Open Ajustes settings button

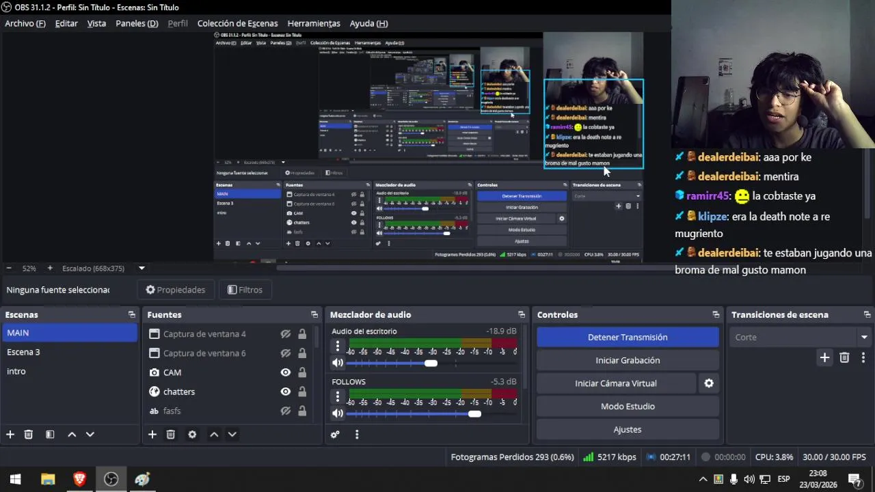point(628,430)
